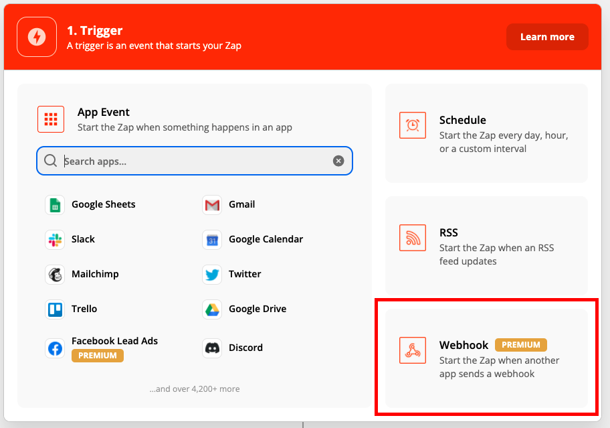This screenshot has height=428, width=610.
Task: Focus the Search apps input field
Action: (x=194, y=161)
